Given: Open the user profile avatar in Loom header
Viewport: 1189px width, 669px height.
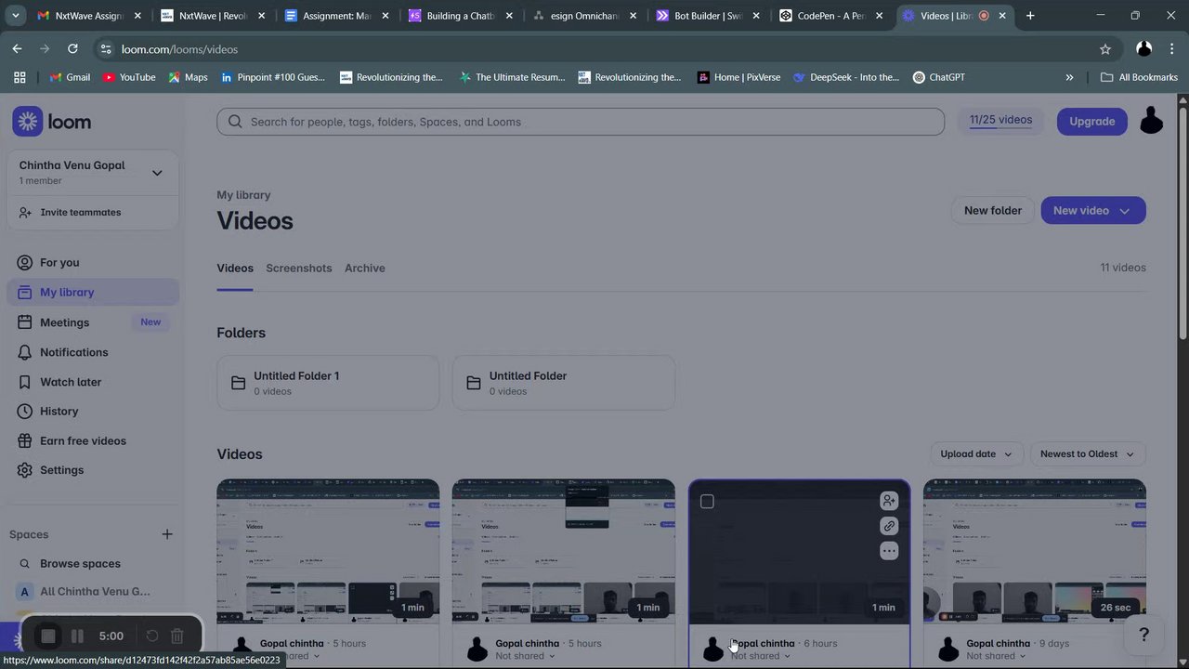Looking at the screenshot, I should point(1151,121).
